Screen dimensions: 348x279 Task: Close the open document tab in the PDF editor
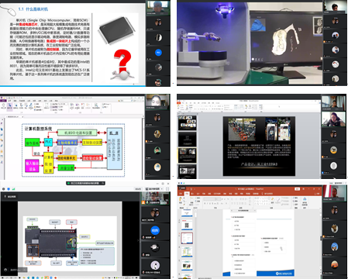22,117
